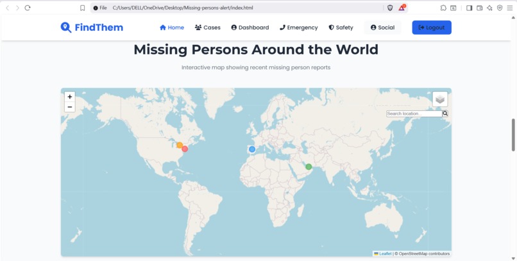Click the 'Interactive map showing recent missing person reports' subtitle
Screen dimensions: 517x261
coord(256,67)
